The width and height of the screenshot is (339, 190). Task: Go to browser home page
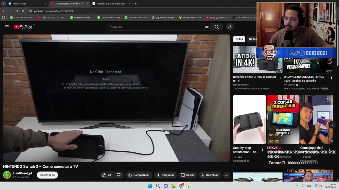23,11
